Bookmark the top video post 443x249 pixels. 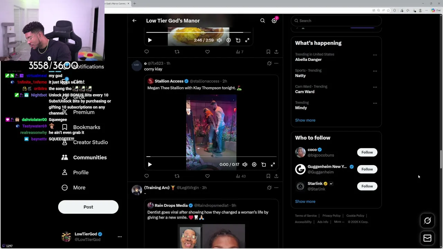[x=268, y=52]
